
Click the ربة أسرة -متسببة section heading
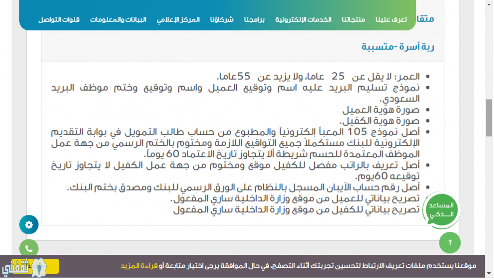click(x=398, y=47)
